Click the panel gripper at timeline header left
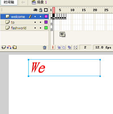This screenshot has height=114, width=113. point(2,10)
